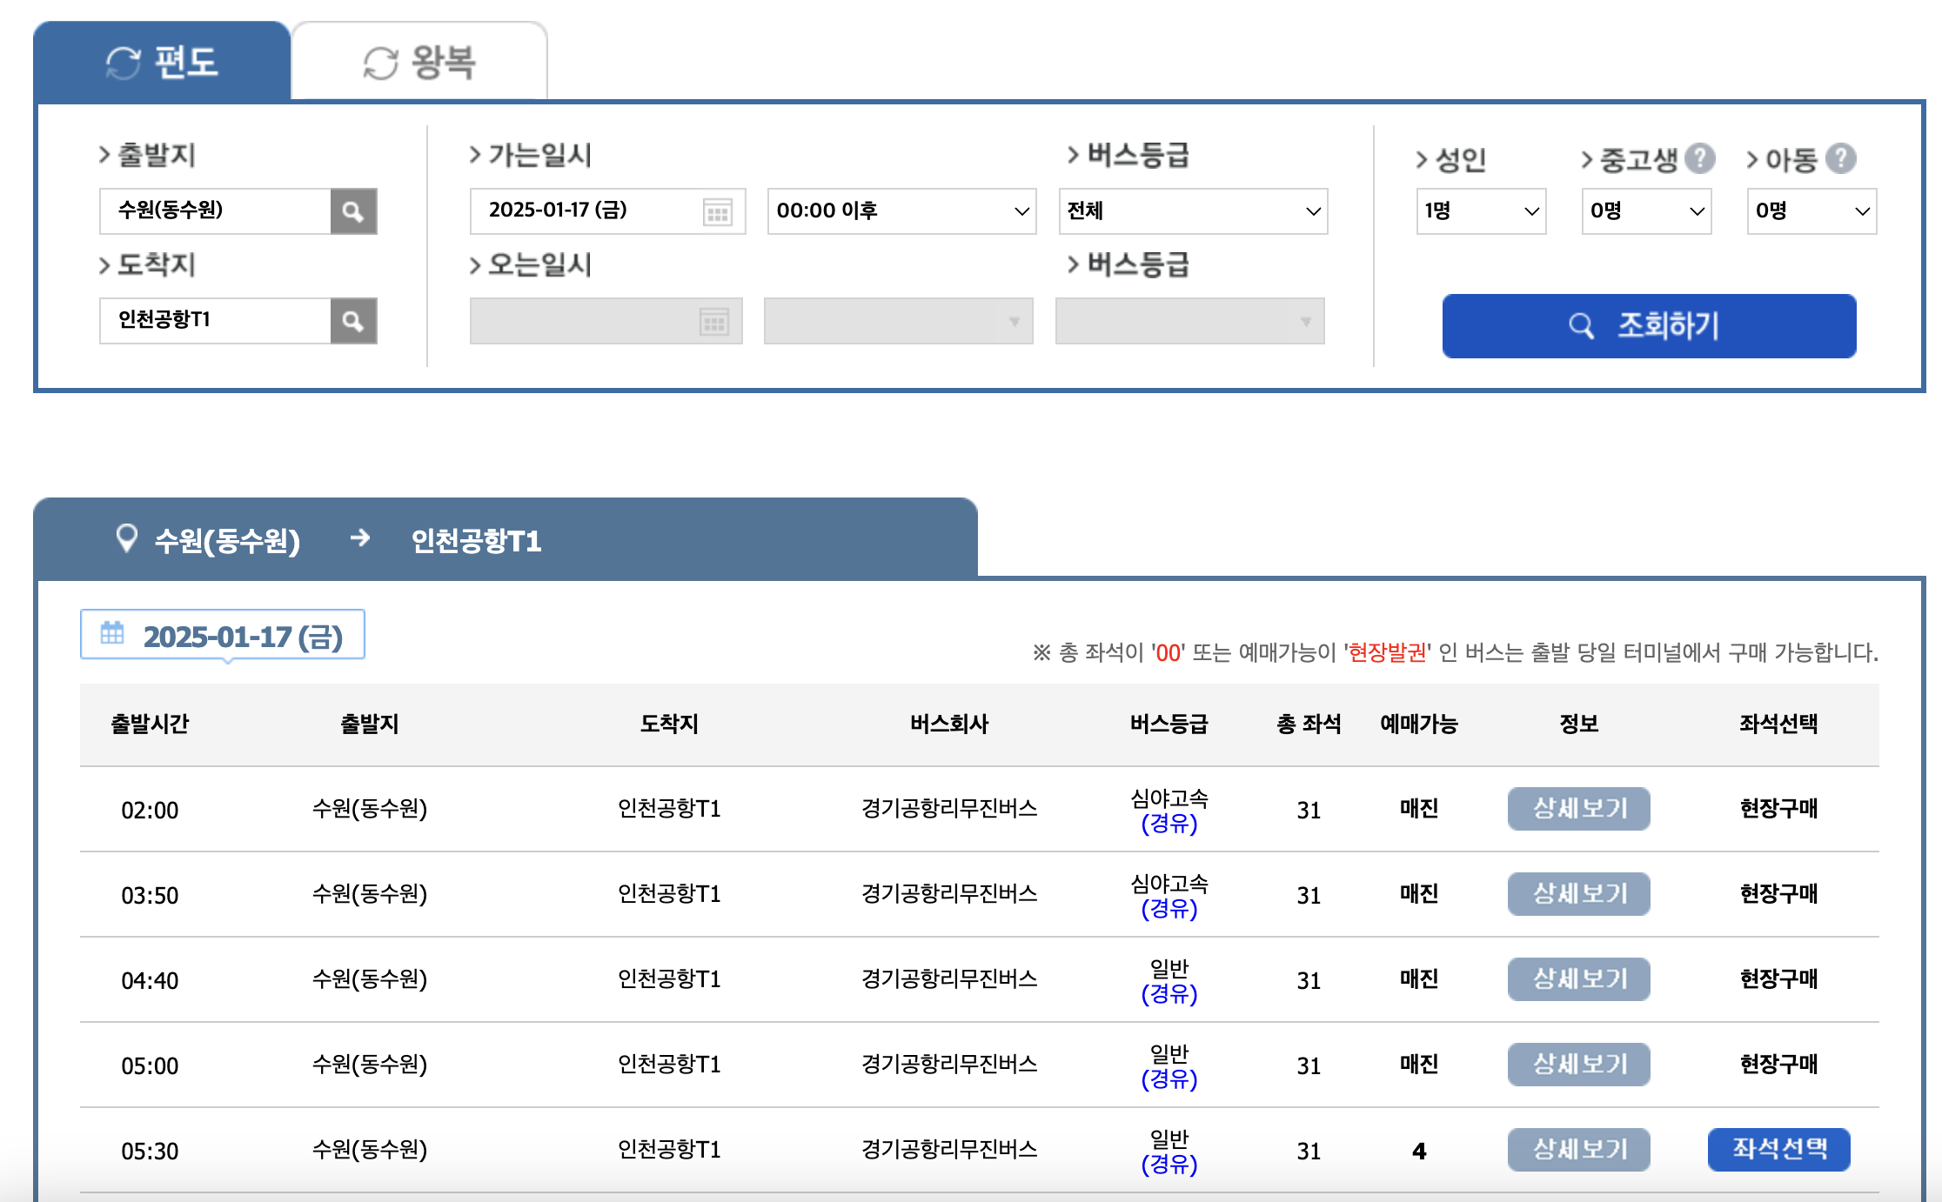Click the location pin icon before 수원(동수원)
Viewport: 1942px width, 1202px height.
pyautogui.click(x=128, y=538)
